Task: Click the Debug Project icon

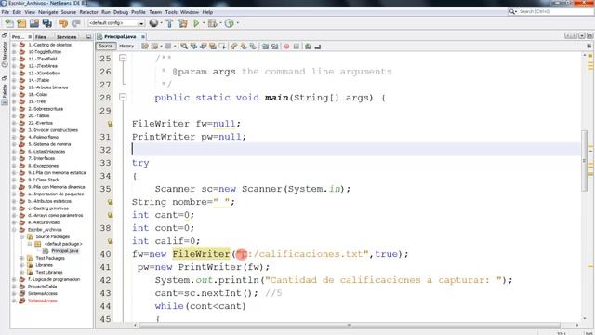Action: coord(212,23)
